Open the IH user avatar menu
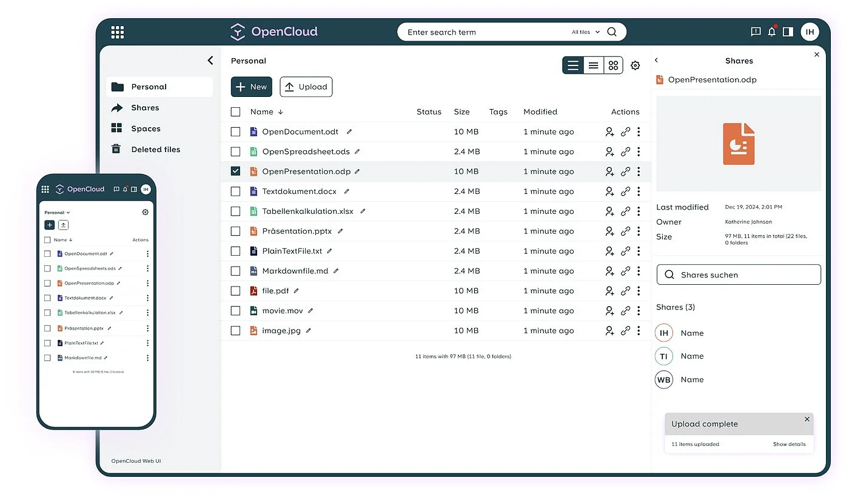This screenshot has height=495, width=849. click(810, 32)
